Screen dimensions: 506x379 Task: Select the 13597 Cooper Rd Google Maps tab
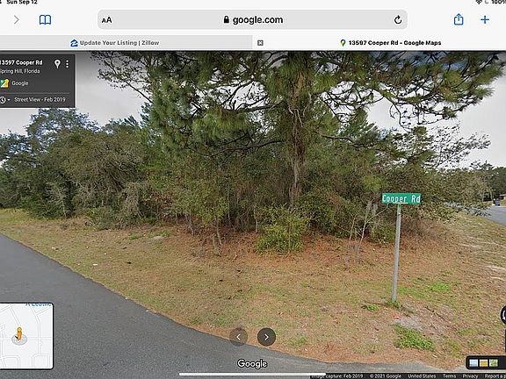point(390,43)
